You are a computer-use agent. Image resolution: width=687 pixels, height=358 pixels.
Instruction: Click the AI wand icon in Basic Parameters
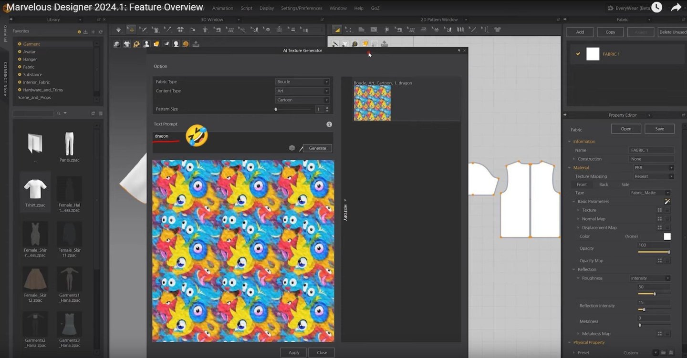pos(667,202)
